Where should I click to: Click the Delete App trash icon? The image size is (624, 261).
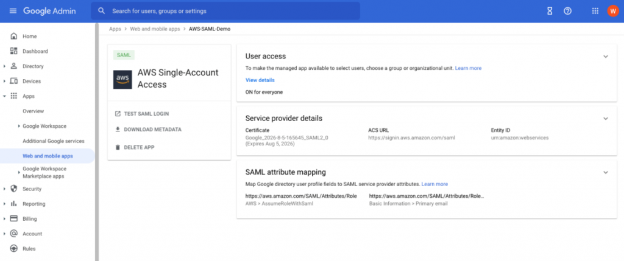pos(118,147)
